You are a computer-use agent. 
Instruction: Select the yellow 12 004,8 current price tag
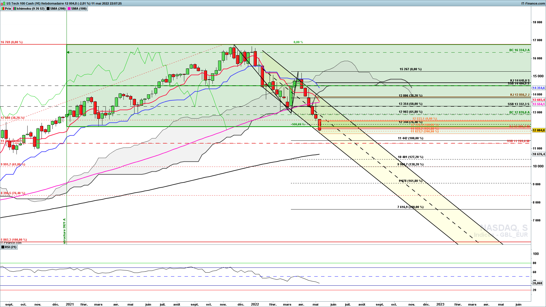point(539,130)
